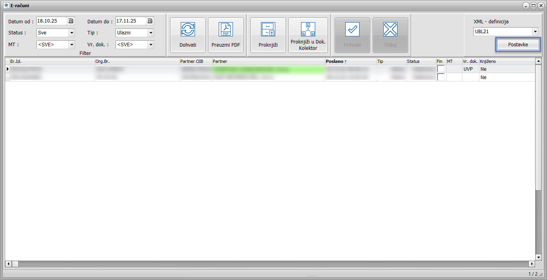The height and width of the screenshot is (280, 547).
Task: Open calendar picker for Datum od
Action: 71,21
